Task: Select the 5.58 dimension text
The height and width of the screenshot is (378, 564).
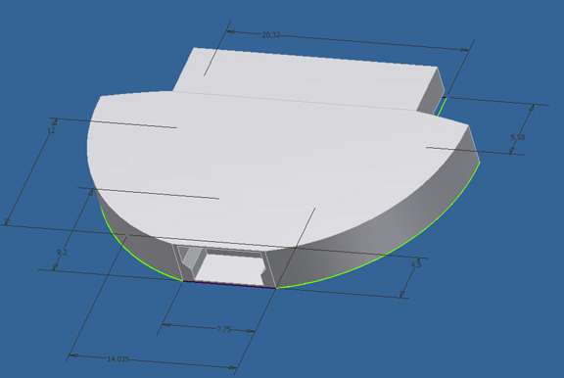Action: [x=518, y=137]
